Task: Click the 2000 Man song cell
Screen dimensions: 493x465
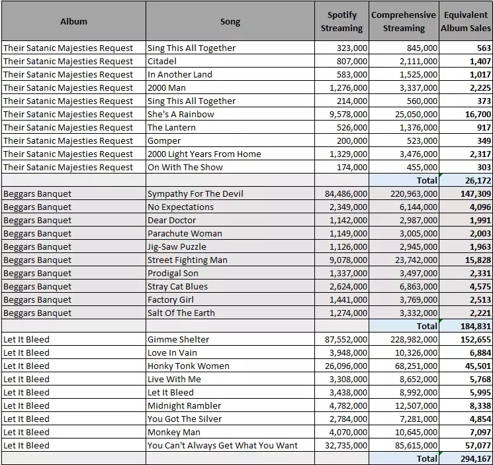Action: [x=230, y=87]
